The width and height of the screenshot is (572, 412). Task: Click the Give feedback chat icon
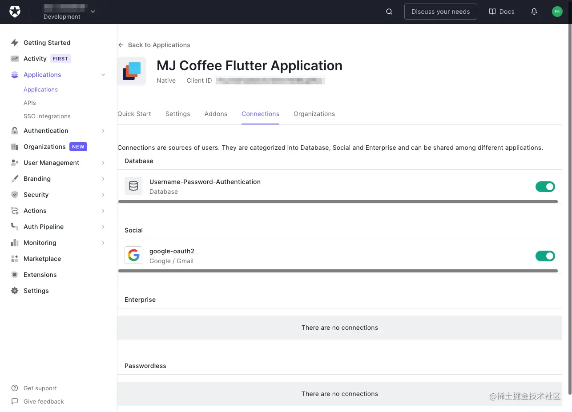point(15,401)
